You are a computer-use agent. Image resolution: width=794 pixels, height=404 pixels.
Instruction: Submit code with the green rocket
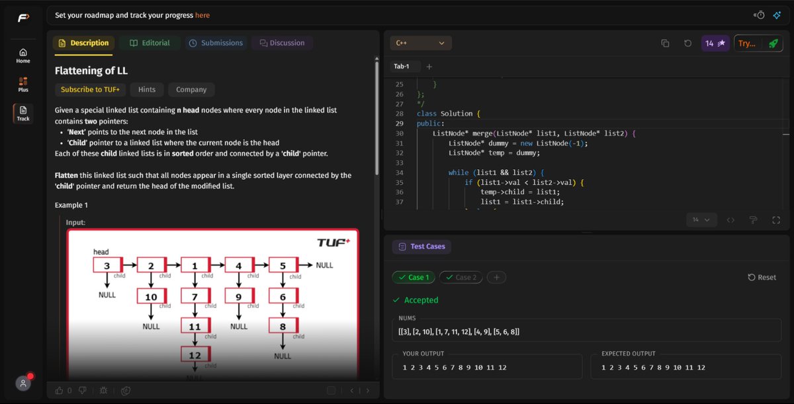(773, 43)
